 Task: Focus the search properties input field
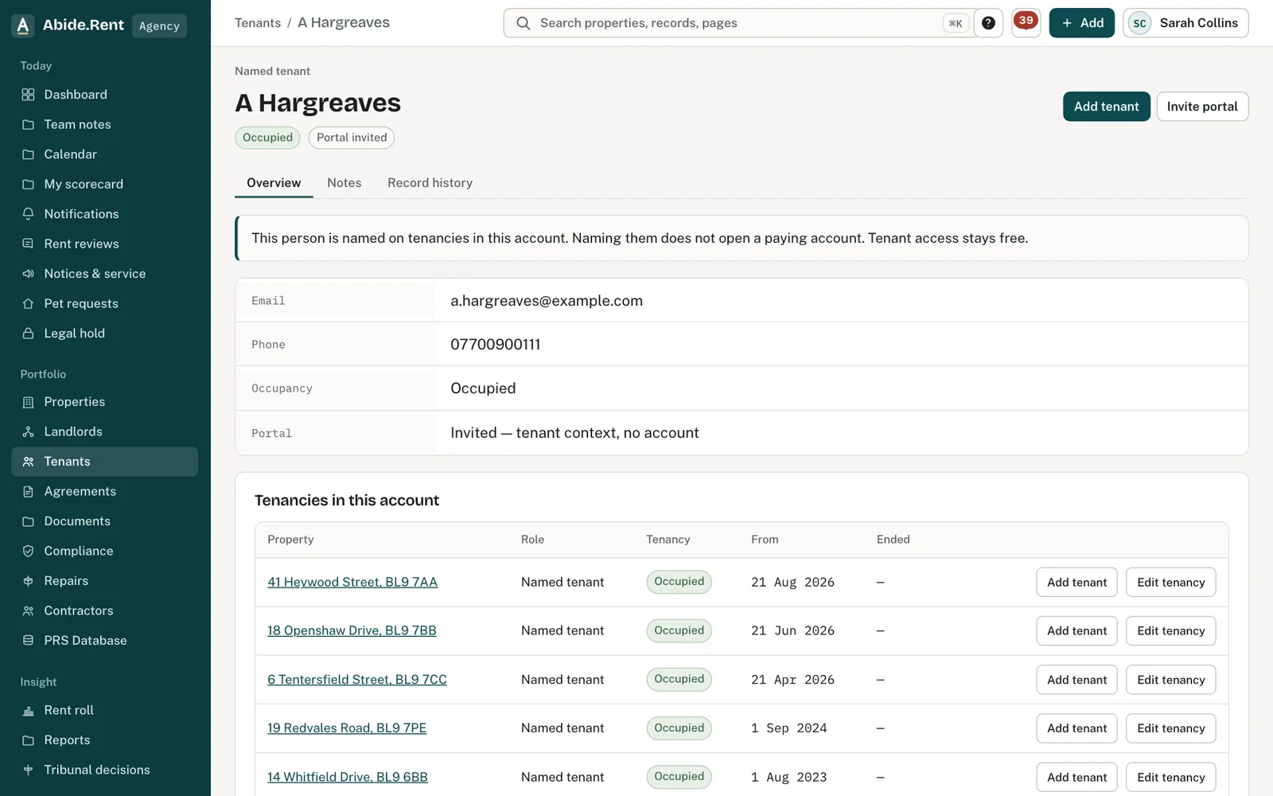740,23
